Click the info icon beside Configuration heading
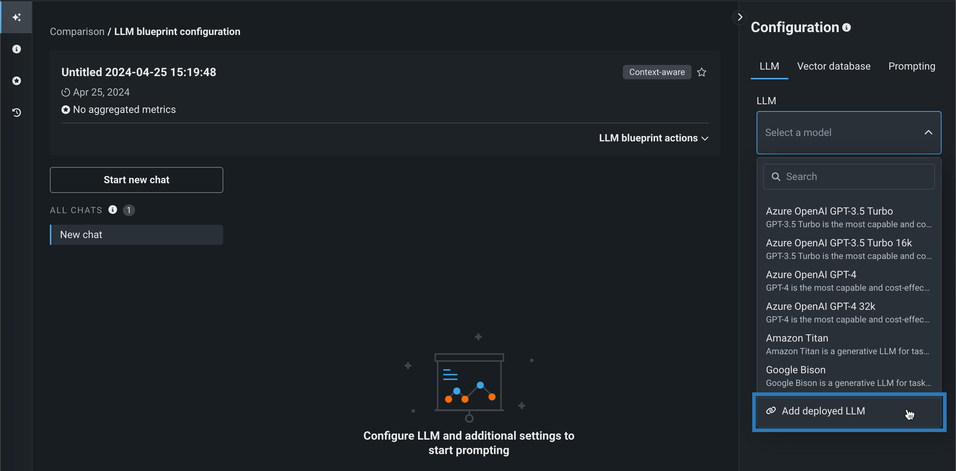This screenshot has height=471, width=956. (x=847, y=27)
